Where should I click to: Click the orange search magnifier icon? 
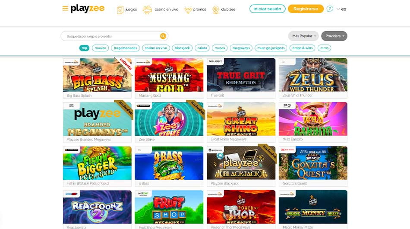click(163, 36)
